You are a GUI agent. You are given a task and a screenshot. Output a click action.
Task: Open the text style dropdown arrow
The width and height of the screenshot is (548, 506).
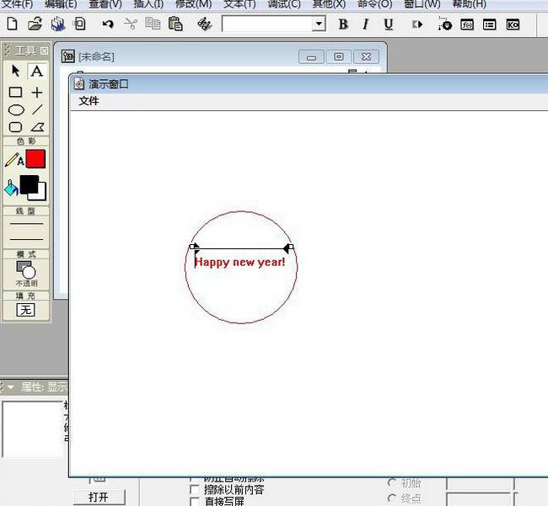tap(319, 24)
